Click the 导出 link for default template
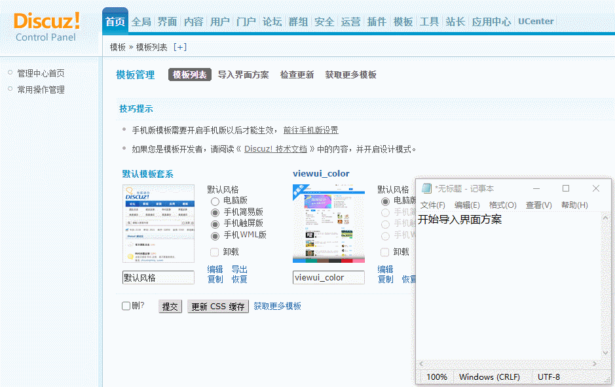 (239, 269)
